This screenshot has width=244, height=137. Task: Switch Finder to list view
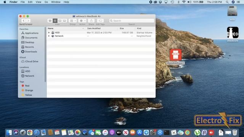[55, 21]
